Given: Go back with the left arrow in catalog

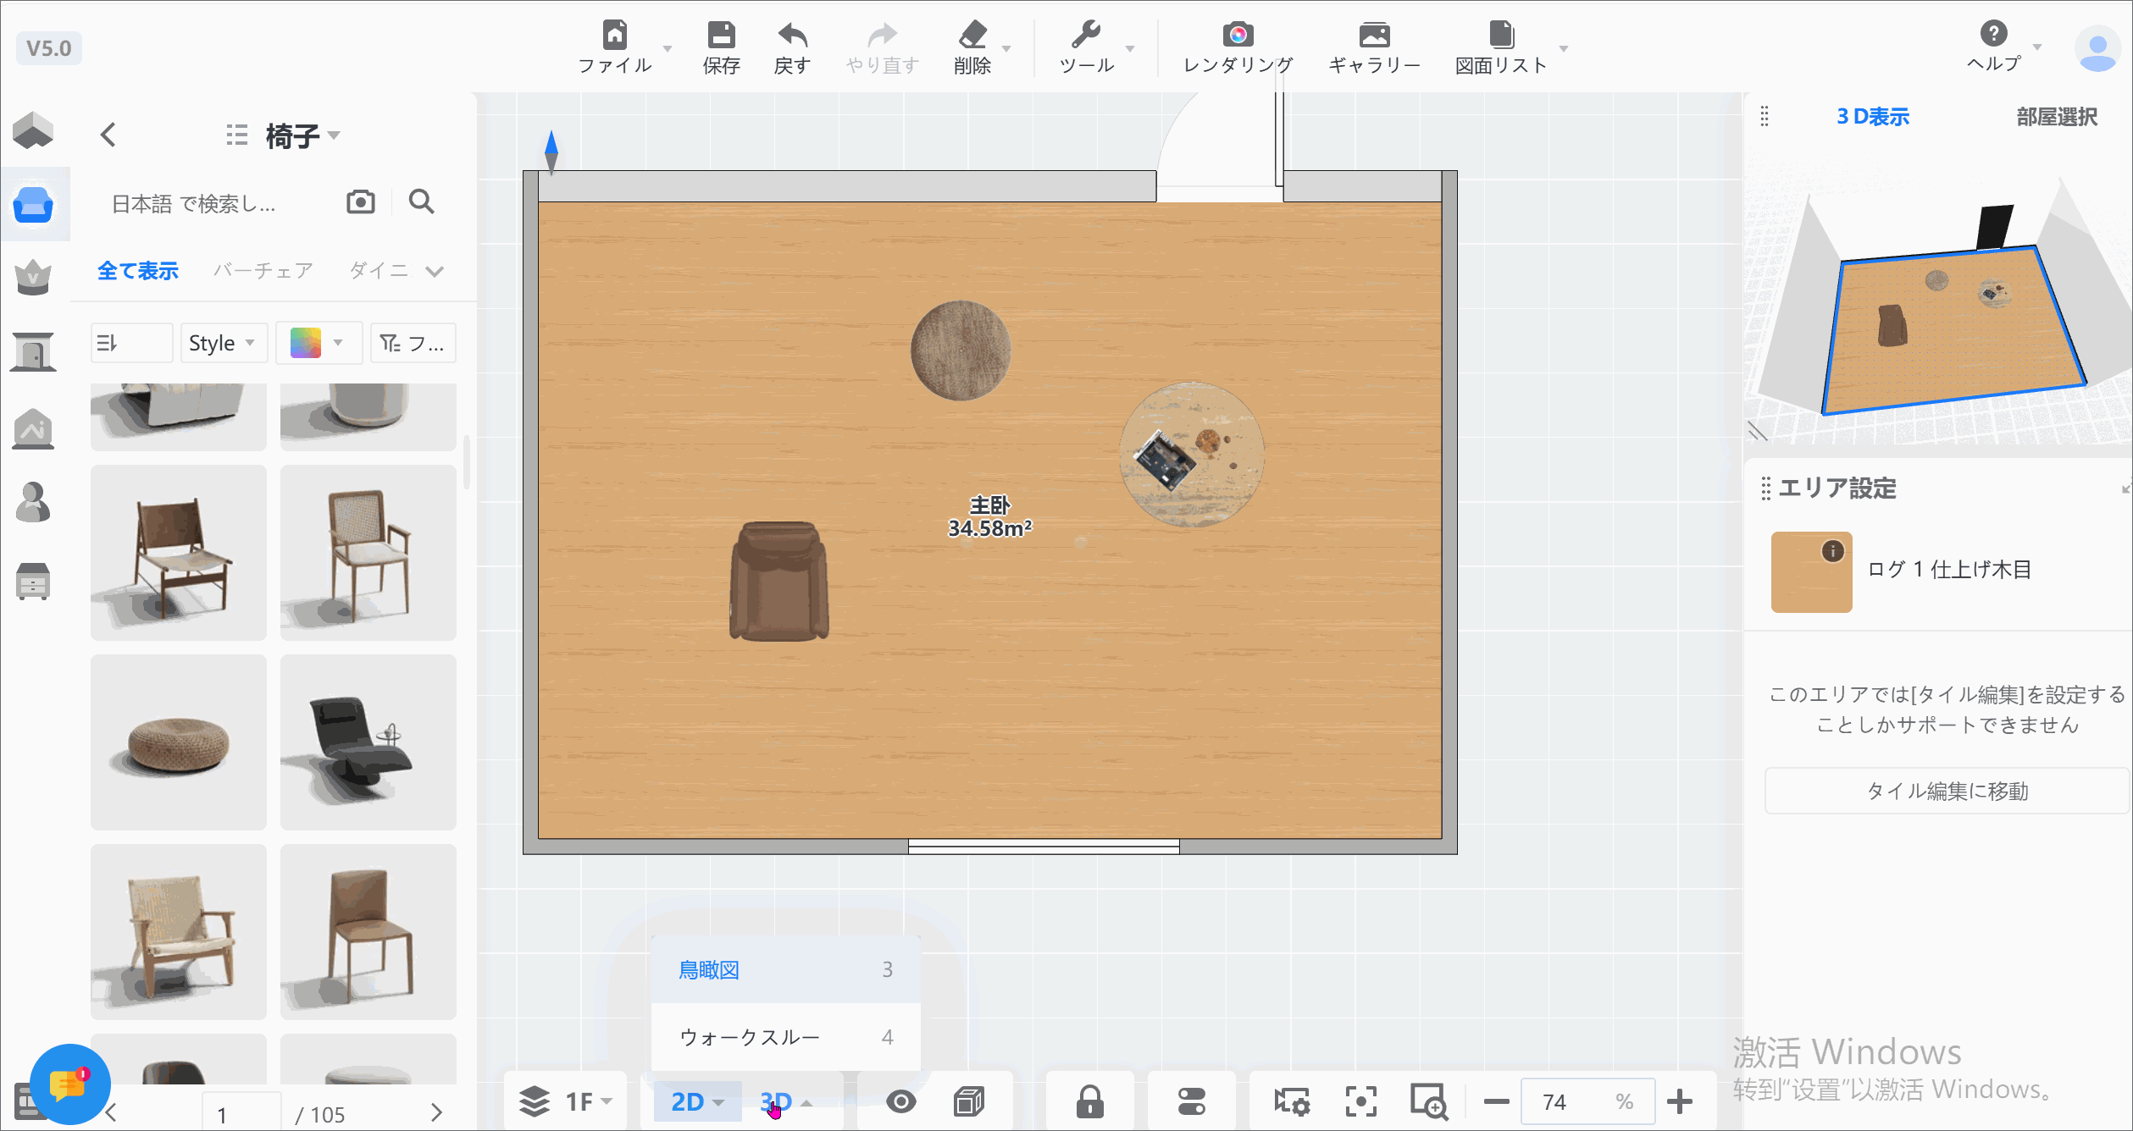Looking at the screenshot, I should [x=108, y=135].
